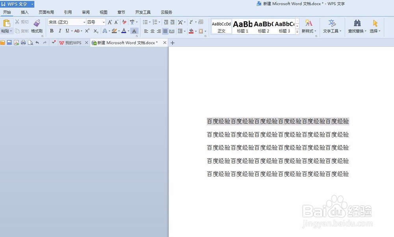394x237 pixels.
Task: Apply the 标题 3 heading style
Action: click(284, 26)
